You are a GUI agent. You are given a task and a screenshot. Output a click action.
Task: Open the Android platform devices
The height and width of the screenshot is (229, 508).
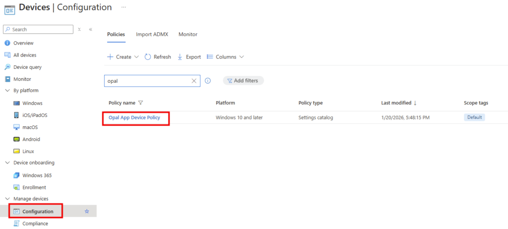pos(31,139)
